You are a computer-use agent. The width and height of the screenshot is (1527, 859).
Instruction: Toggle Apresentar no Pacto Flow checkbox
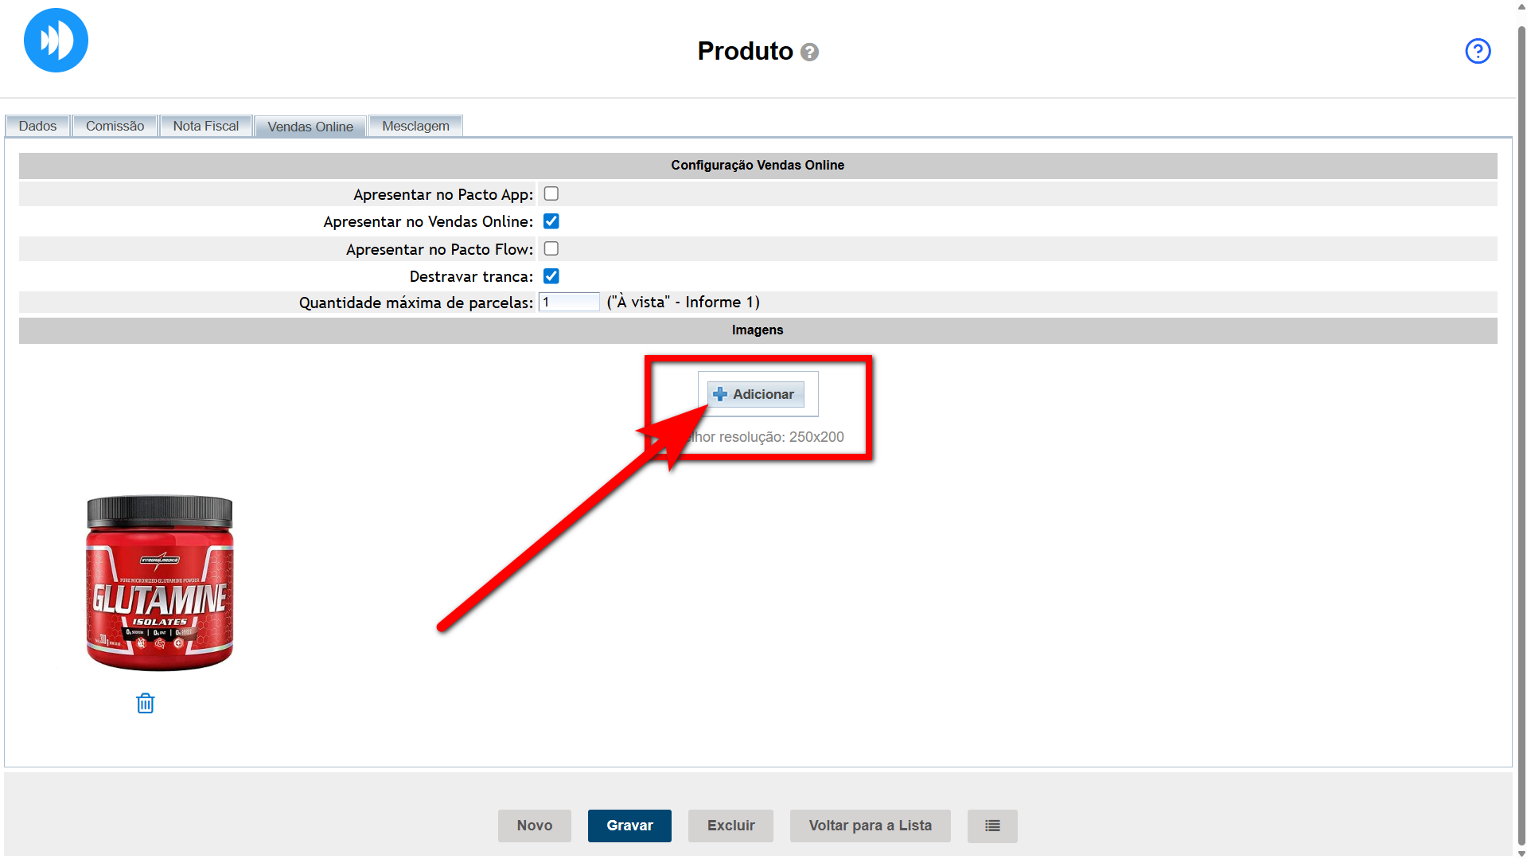click(x=551, y=248)
